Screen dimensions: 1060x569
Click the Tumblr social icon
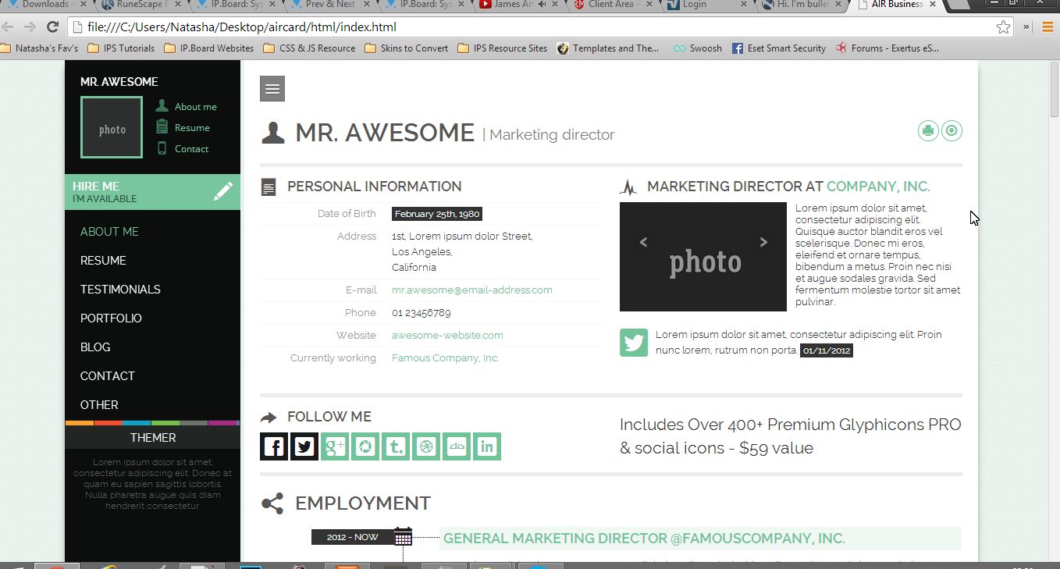click(x=396, y=446)
